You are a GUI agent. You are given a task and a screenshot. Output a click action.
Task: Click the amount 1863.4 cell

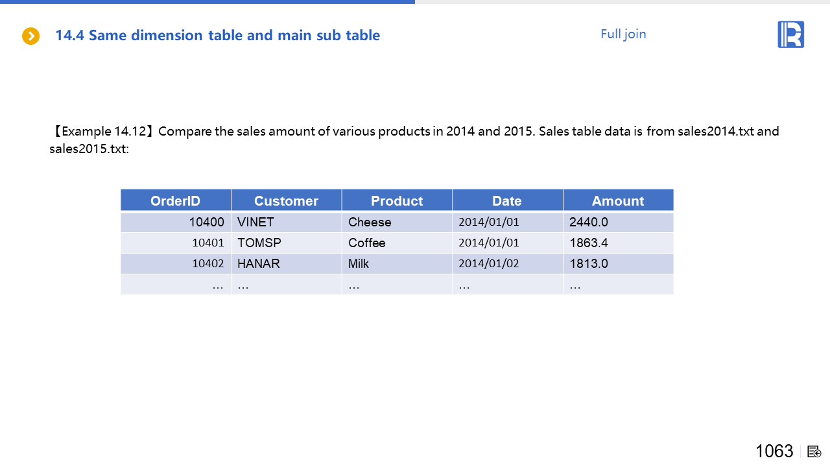tap(589, 243)
